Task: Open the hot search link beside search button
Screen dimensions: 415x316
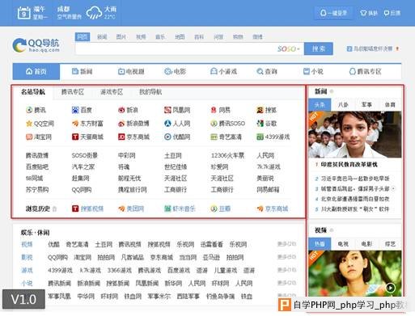Action: [372, 48]
